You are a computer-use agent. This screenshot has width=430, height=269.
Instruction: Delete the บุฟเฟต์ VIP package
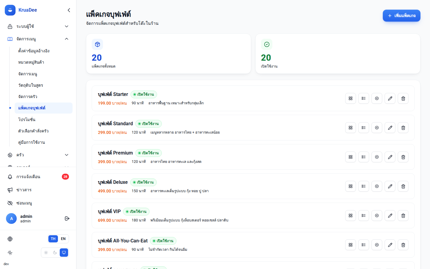[x=403, y=215]
